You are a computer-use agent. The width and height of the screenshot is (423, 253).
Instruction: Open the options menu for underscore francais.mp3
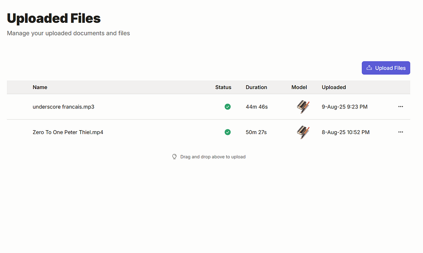click(401, 107)
